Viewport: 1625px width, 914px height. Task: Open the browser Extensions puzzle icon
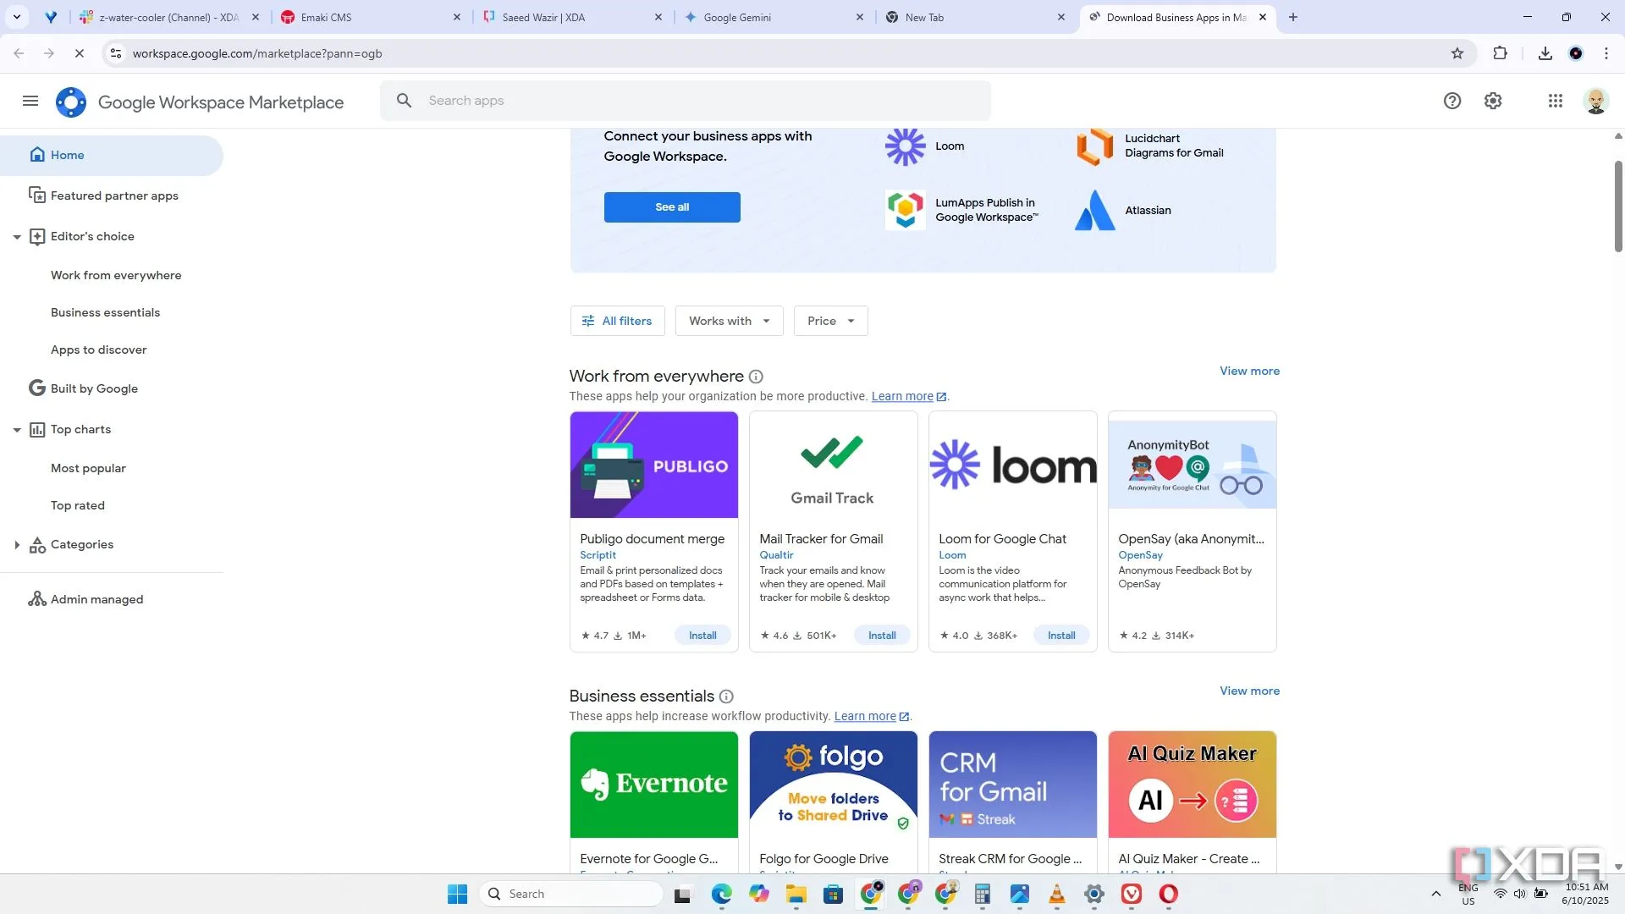(x=1500, y=53)
